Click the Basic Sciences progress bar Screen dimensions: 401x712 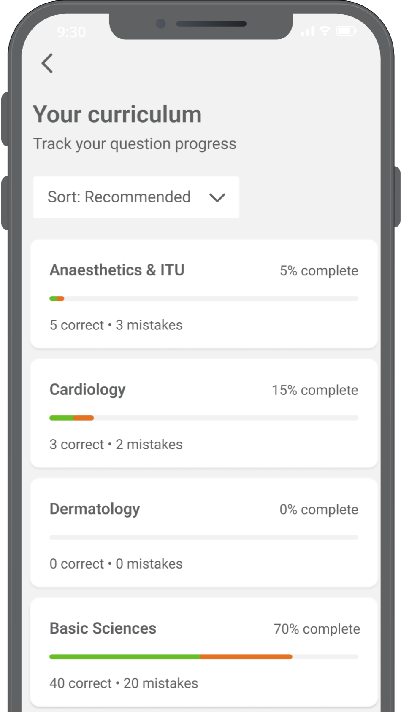pos(204,657)
